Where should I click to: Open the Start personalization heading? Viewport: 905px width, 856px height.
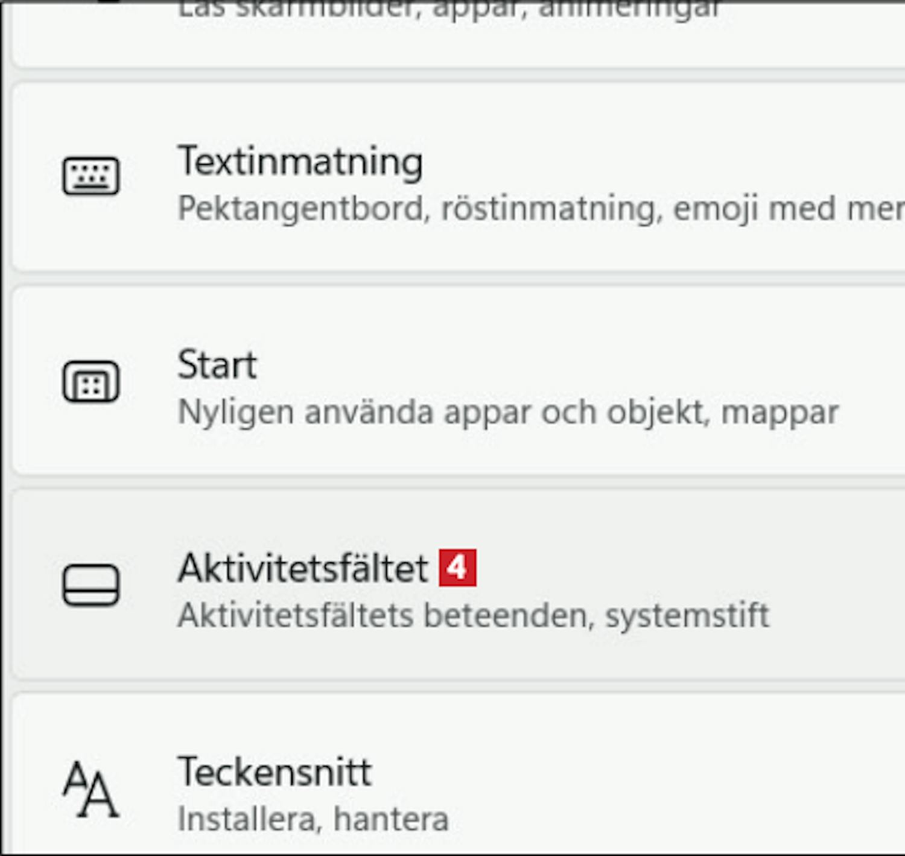click(x=217, y=365)
